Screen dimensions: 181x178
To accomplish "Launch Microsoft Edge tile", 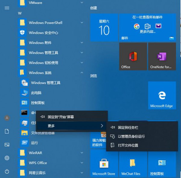I will 162,95.
